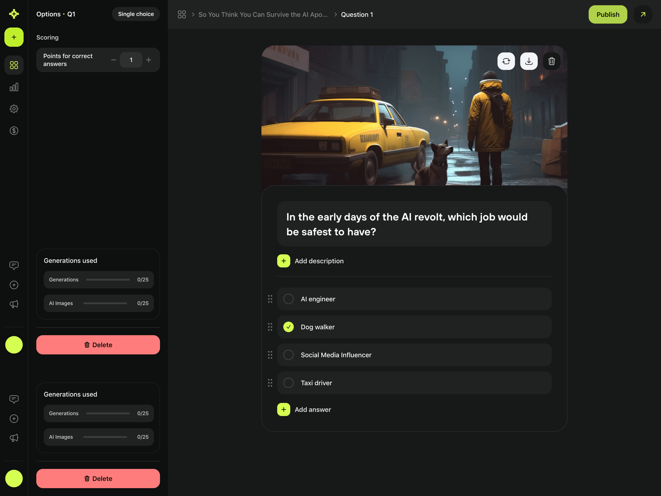Select the 'Taxi driver' answer radio
Viewport: 661px width, 496px height.
[x=288, y=383]
